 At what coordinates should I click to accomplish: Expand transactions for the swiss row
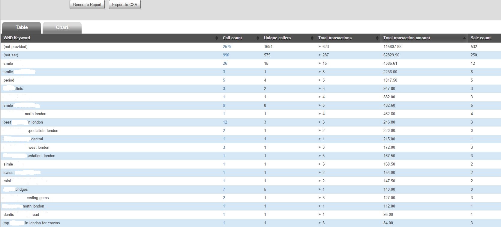pyautogui.click(x=320, y=172)
